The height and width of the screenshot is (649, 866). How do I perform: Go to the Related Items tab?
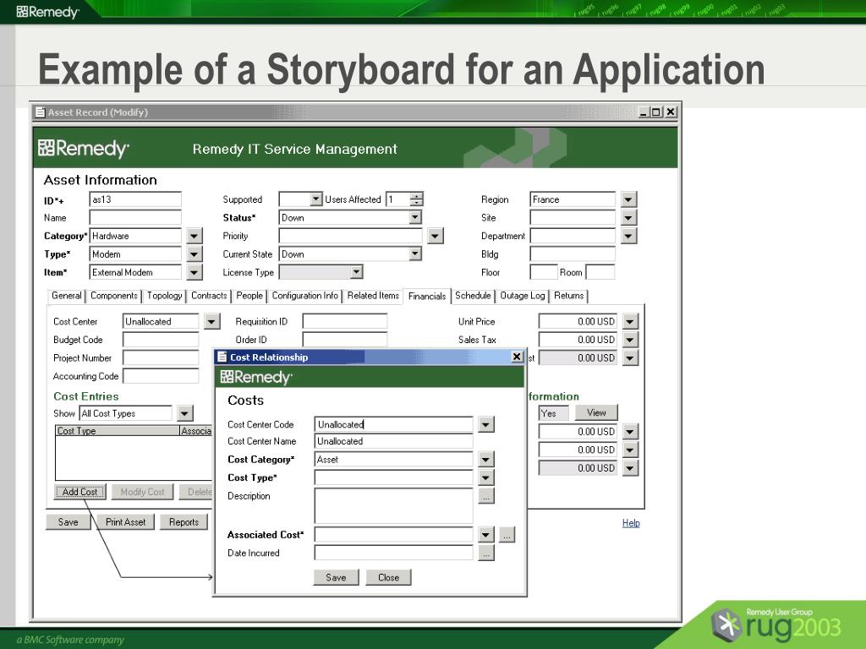373,296
